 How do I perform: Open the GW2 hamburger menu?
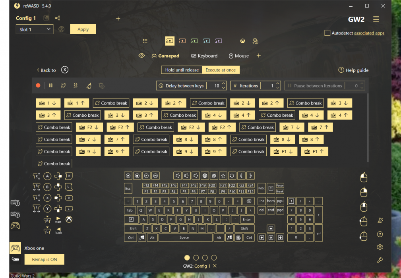coord(376,19)
